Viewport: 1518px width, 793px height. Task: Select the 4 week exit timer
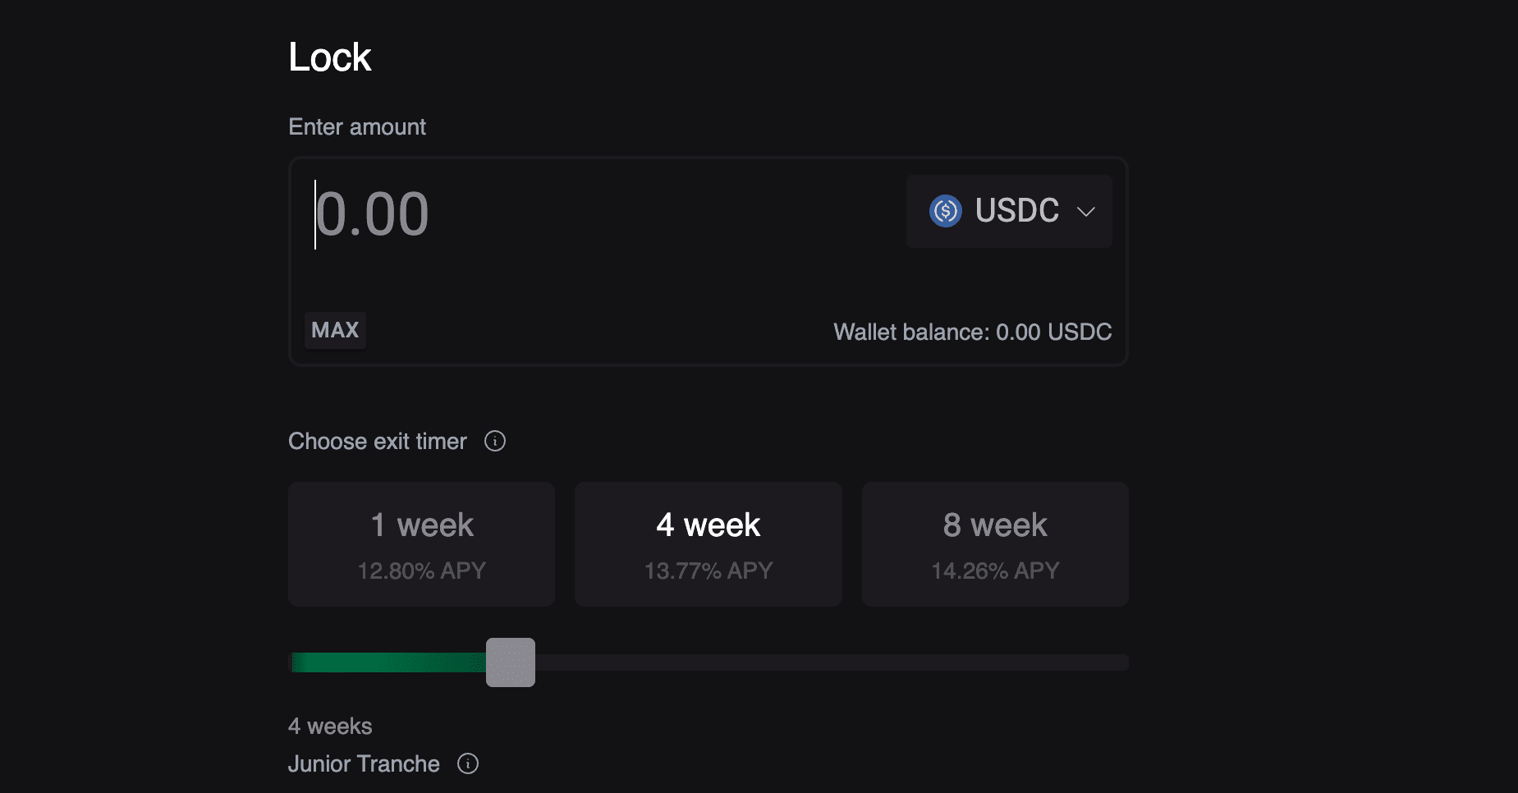(x=708, y=544)
